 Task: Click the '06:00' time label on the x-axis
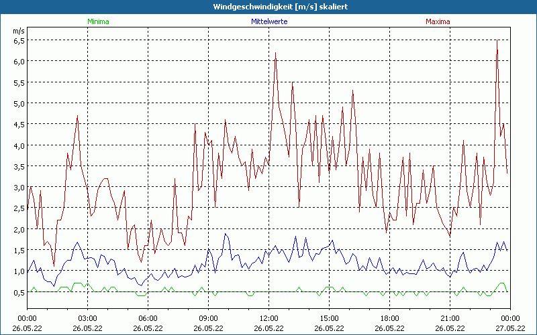point(148,319)
